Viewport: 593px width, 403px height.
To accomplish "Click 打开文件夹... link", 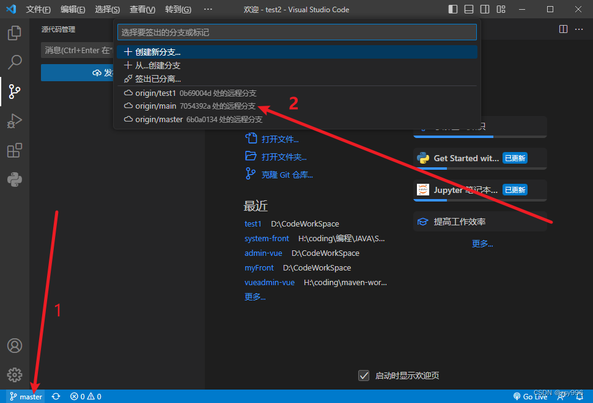I will [276, 157].
